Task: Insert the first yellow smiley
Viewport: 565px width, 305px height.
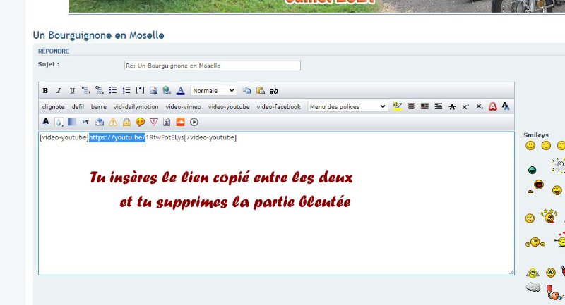Action: pyautogui.click(x=530, y=146)
